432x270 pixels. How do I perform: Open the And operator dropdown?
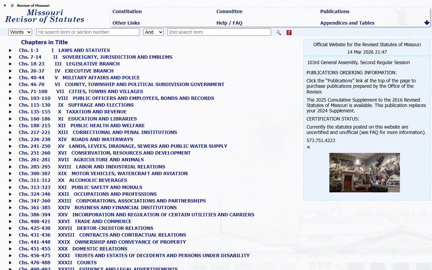[x=154, y=32]
